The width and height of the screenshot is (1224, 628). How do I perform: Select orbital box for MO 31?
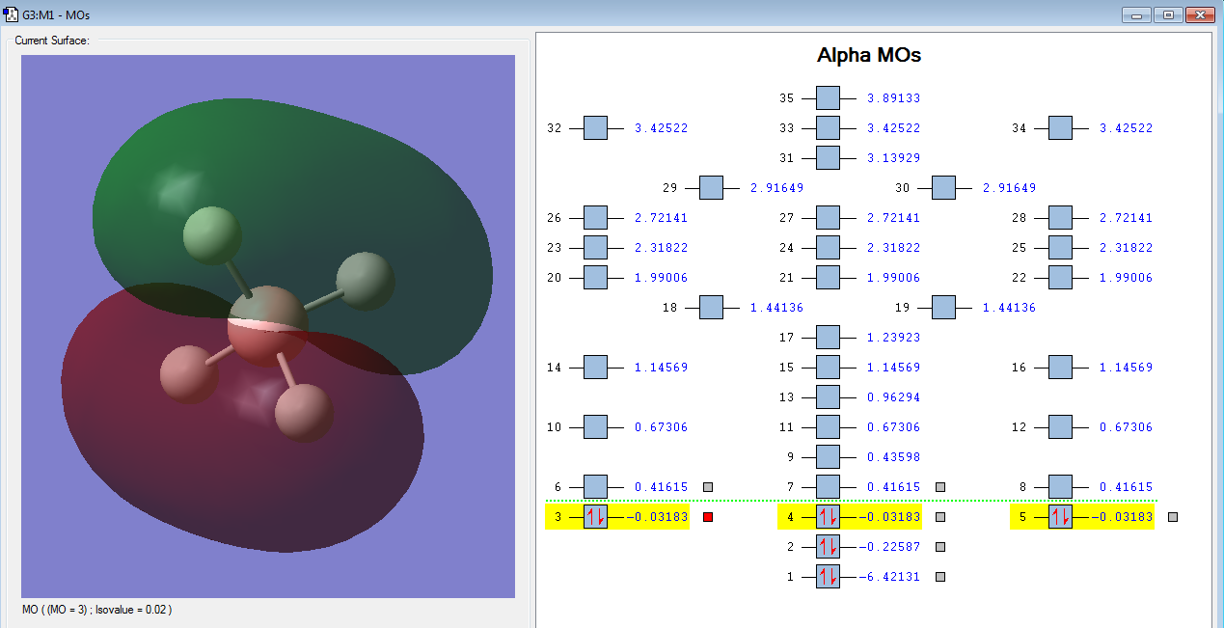(x=828, y=158)
